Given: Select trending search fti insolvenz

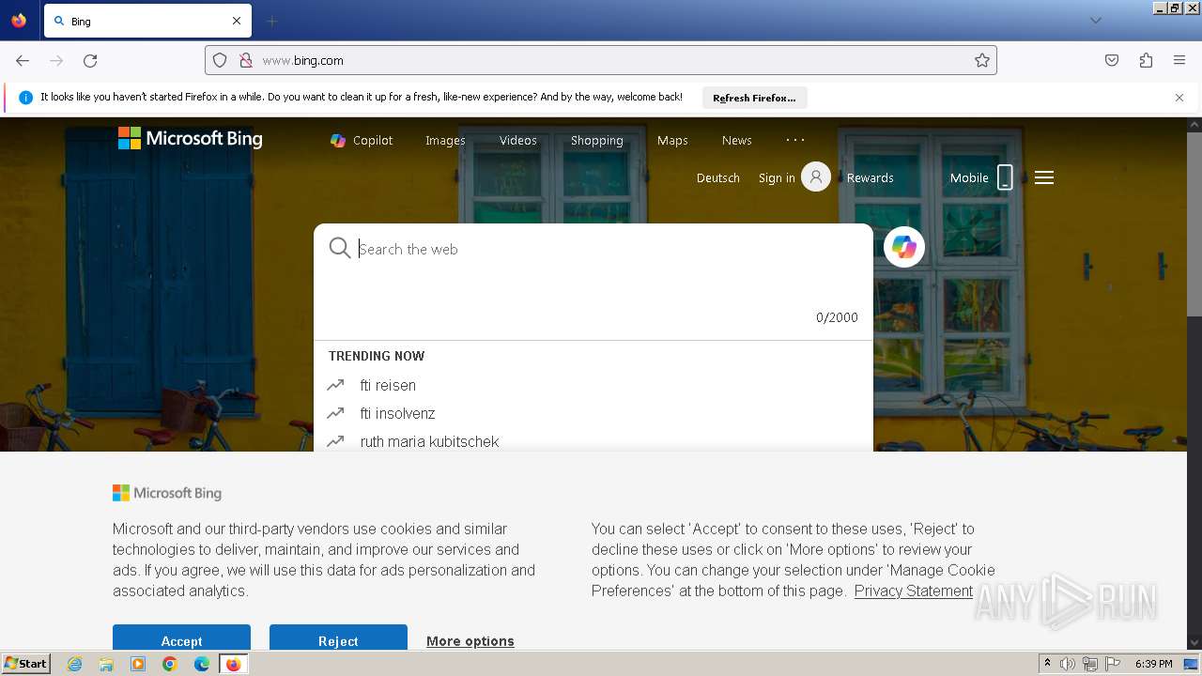Looking at the screenshot, I should 398,413.
